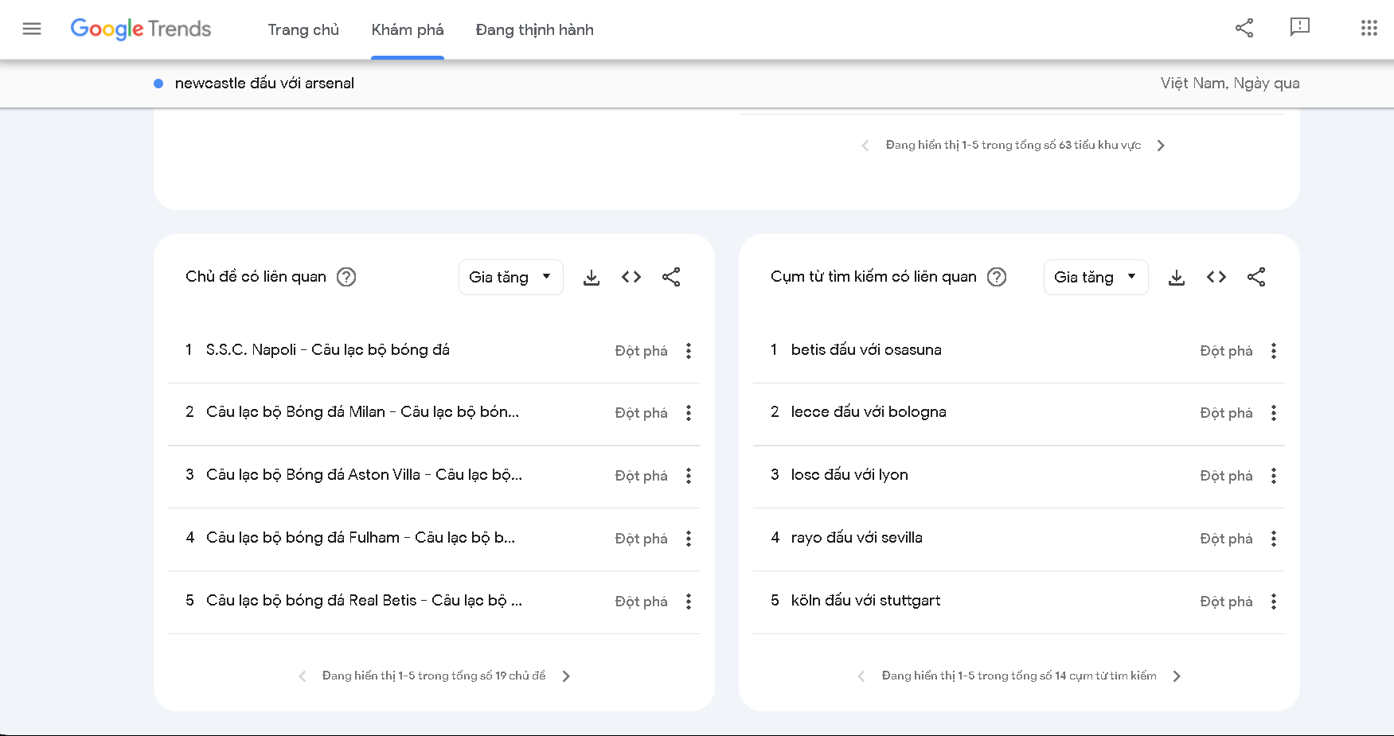Open 'betis đấu với osasuna' query link
This screenshot has height=736, width=1394.
(865, 350)
